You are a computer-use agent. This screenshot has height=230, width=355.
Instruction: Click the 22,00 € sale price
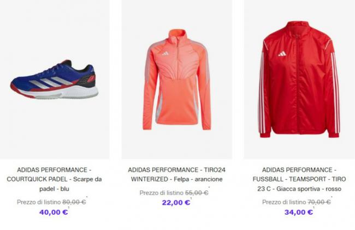pyautogui.click(x=176, y=203)
